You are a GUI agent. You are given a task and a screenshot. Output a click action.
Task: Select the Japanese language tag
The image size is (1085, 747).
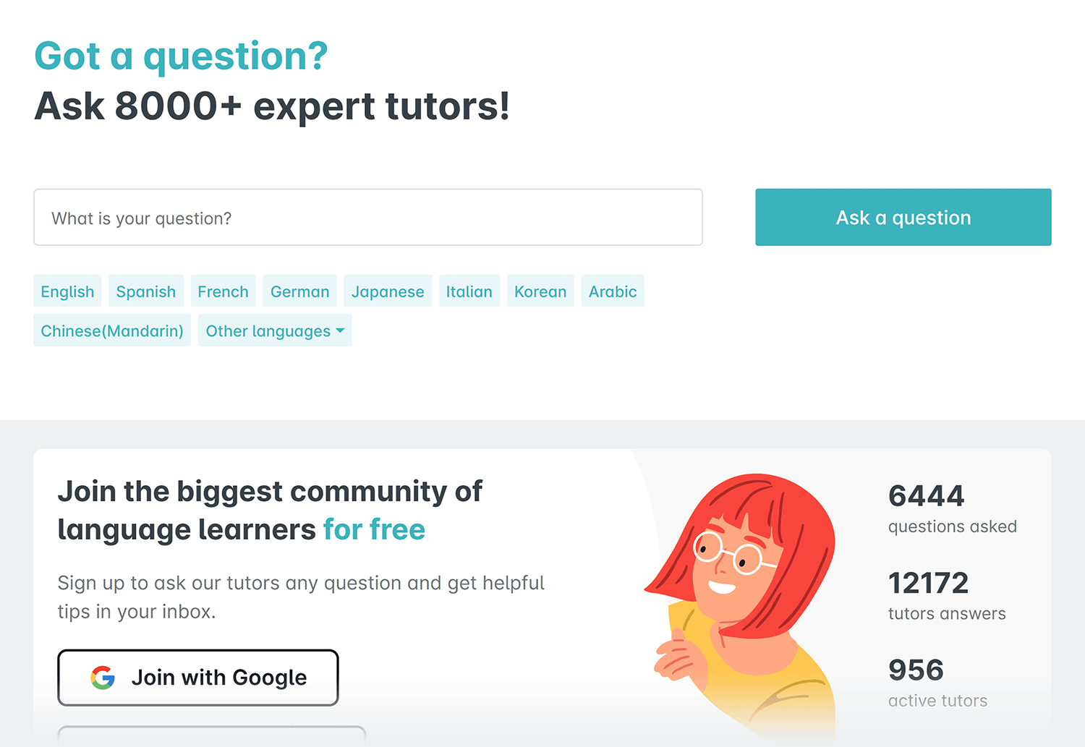click(x=388, y=291)
